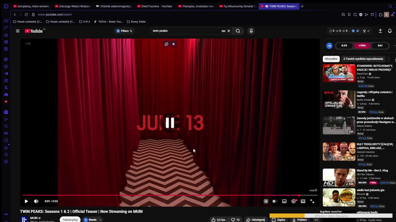
Task: Focus the YouTube search field 'twin peaks'
Action: coord(186,31)
